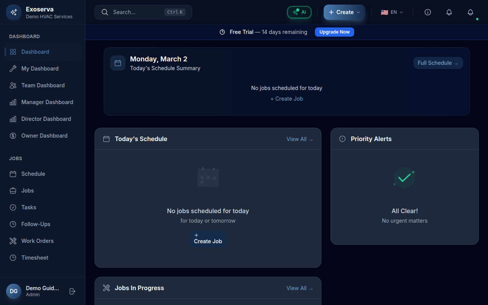This screenshot has height=305, width=488.
Task: Open the AI assistant button
Action: click(299, 12)
